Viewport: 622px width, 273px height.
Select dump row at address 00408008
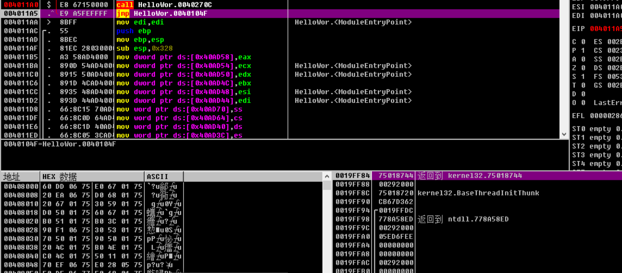click(92, 195)
